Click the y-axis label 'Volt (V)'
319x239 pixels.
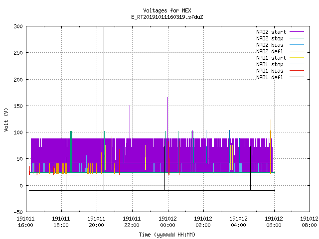(x=6, y=119)
